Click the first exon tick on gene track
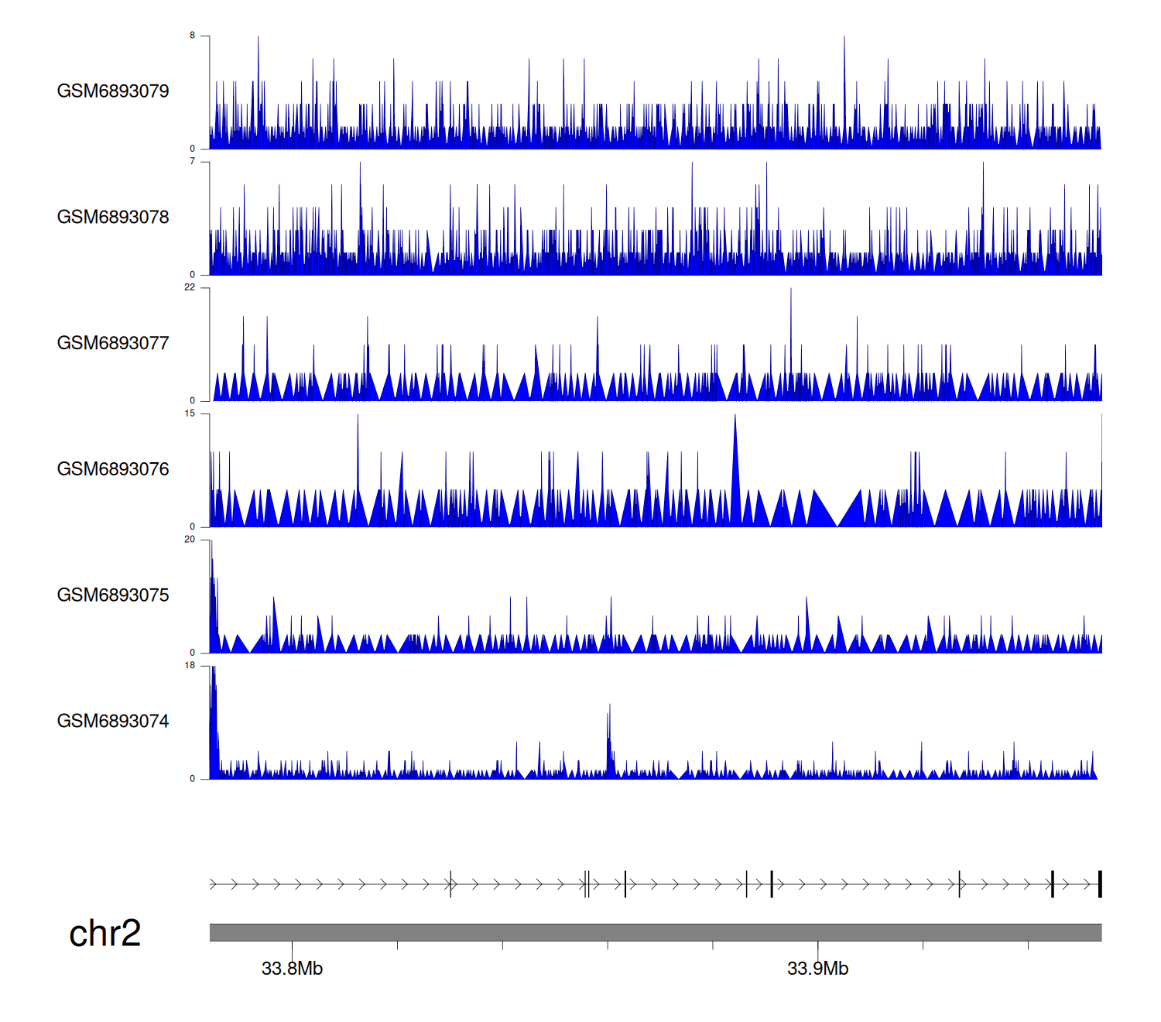This screenshot has width=1161, height=1022. (x=450, y=884)
